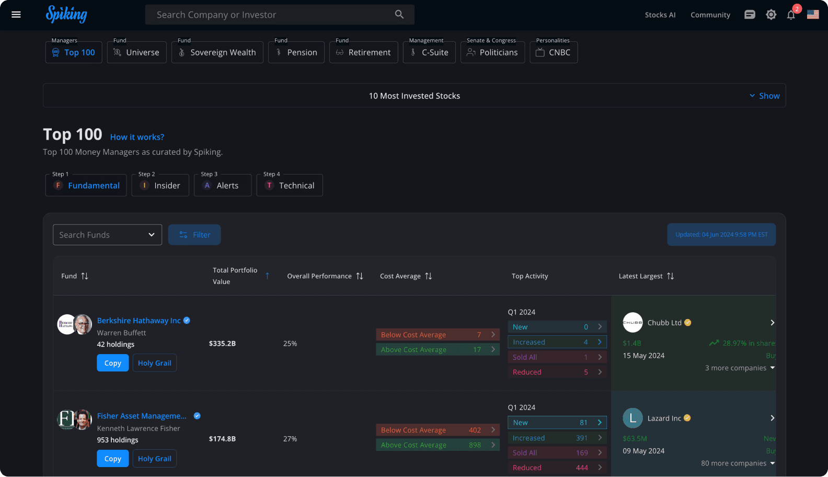The image size is (828, 477).
Task: Click the Chubb Ltd gold badge icon
Action: click(688, 323)
